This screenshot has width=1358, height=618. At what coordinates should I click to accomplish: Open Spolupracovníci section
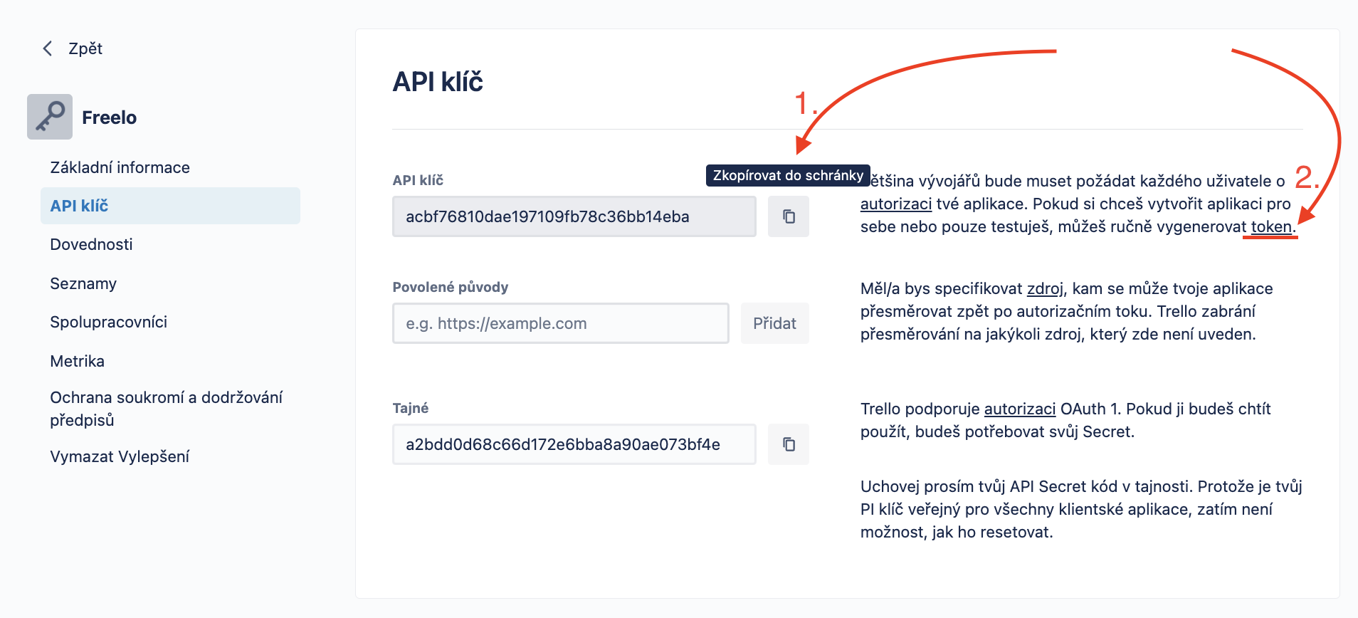click(109, 322)
